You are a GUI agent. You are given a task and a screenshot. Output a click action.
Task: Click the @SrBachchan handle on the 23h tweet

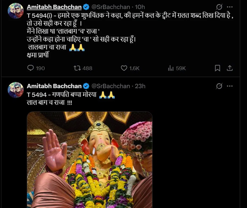tap(111, 86)
